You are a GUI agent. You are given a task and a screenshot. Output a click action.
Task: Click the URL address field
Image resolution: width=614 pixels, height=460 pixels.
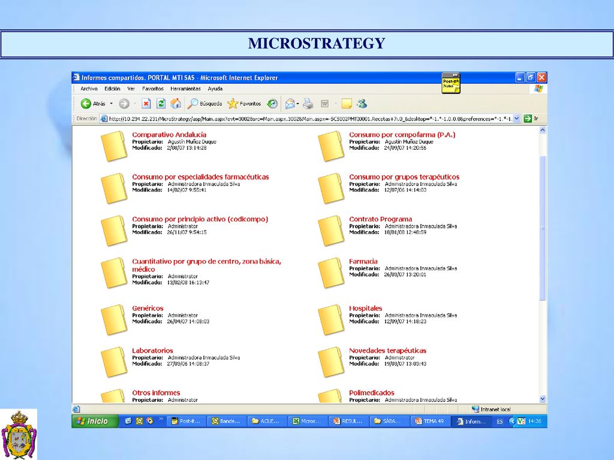(x=310, y=119)
